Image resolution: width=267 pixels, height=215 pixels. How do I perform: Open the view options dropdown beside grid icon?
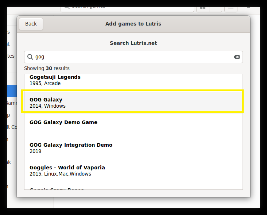point(216,7)
